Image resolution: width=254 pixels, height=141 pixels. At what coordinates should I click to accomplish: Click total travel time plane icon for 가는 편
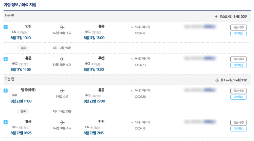(x=216, y=16)
